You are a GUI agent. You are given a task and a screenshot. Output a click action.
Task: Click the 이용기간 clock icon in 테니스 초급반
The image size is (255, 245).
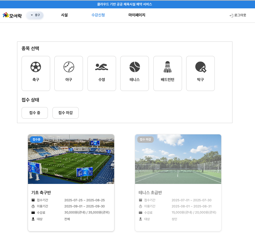coord(141,206)
